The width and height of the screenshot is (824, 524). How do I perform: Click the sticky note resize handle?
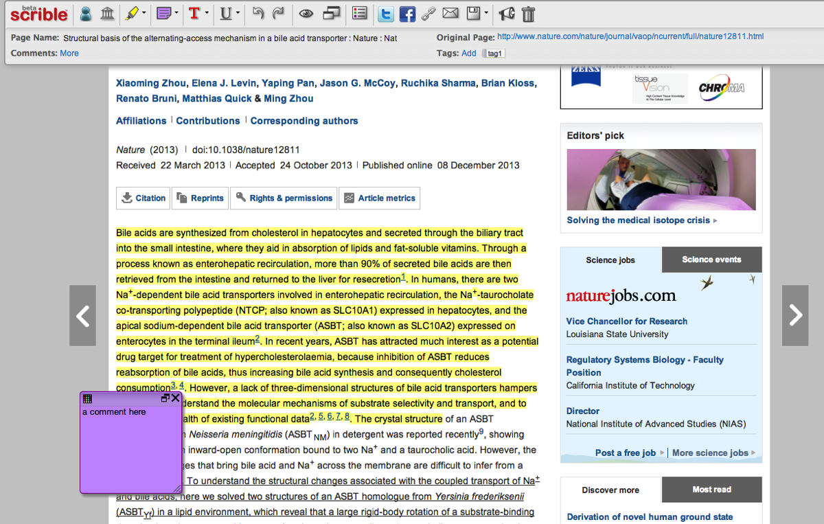[177, 488]
